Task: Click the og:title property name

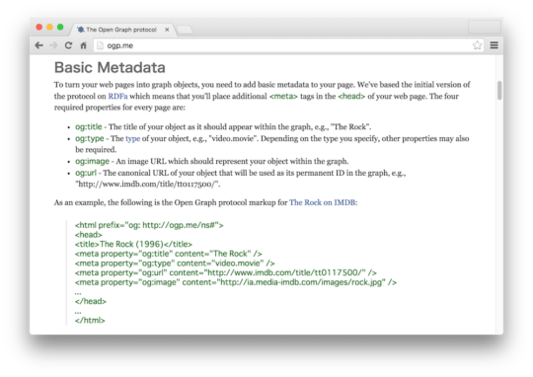Action: [89, 126]
